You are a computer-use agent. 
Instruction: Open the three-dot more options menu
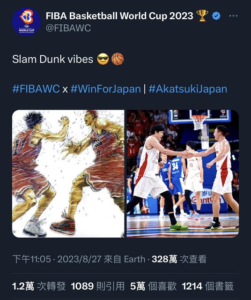[x=233, y=16]
